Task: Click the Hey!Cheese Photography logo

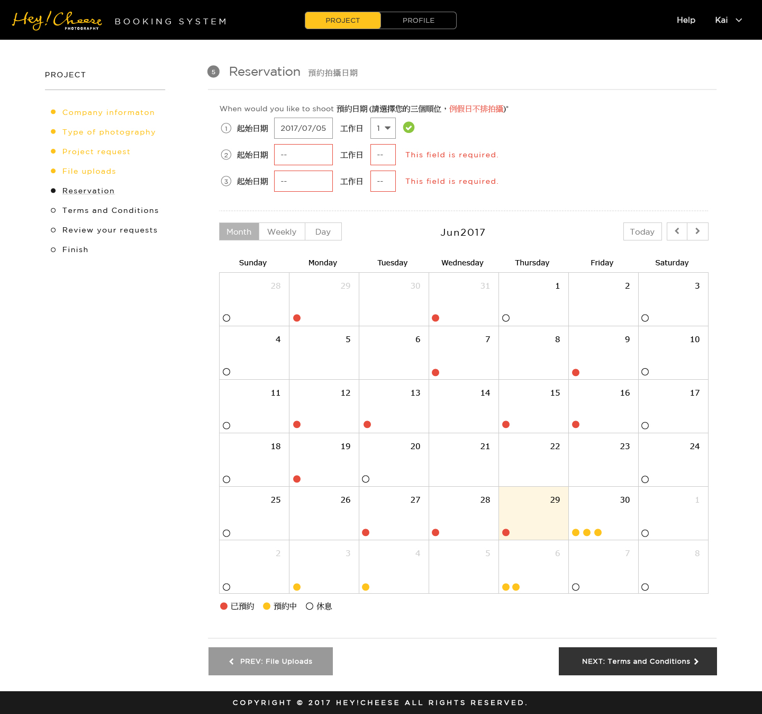Action: pos(57,20)
